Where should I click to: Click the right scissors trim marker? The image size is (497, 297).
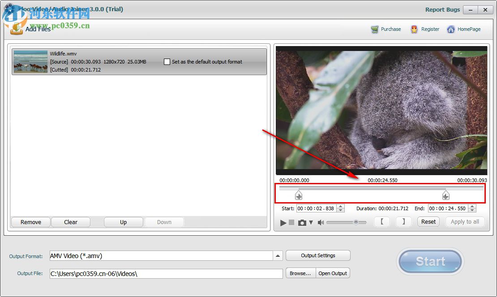coord(446,195)
